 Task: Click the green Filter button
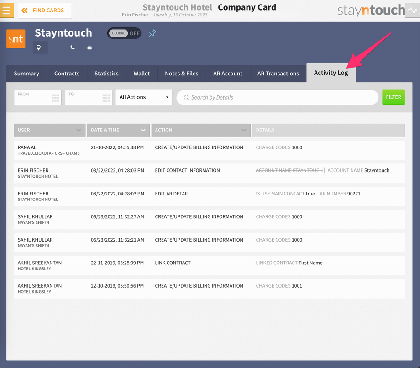click(x=393, y=97)
